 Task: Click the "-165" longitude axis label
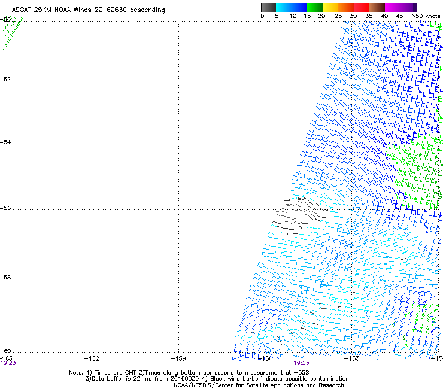click(6, 358)
